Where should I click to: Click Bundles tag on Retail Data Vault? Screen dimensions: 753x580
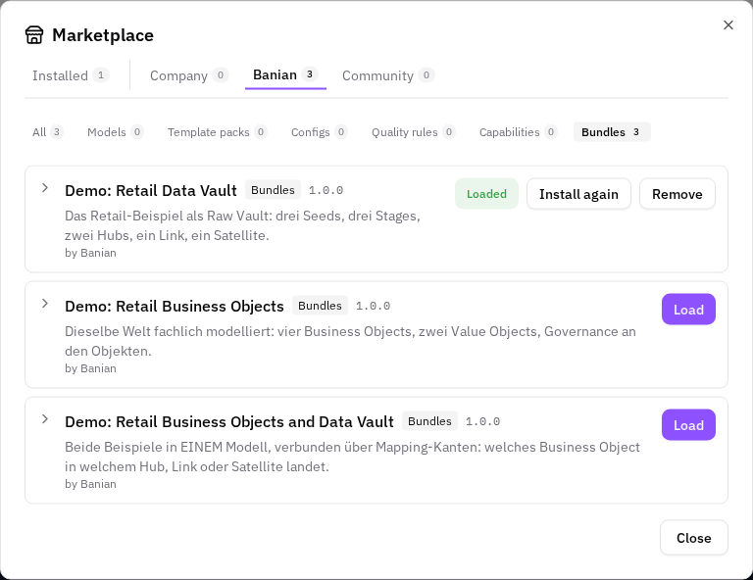[x=273, y=190]
